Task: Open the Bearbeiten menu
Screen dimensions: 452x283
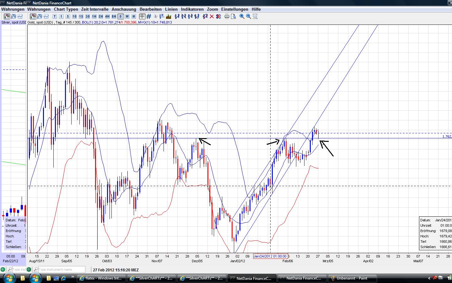Action: tap(151, 9)
